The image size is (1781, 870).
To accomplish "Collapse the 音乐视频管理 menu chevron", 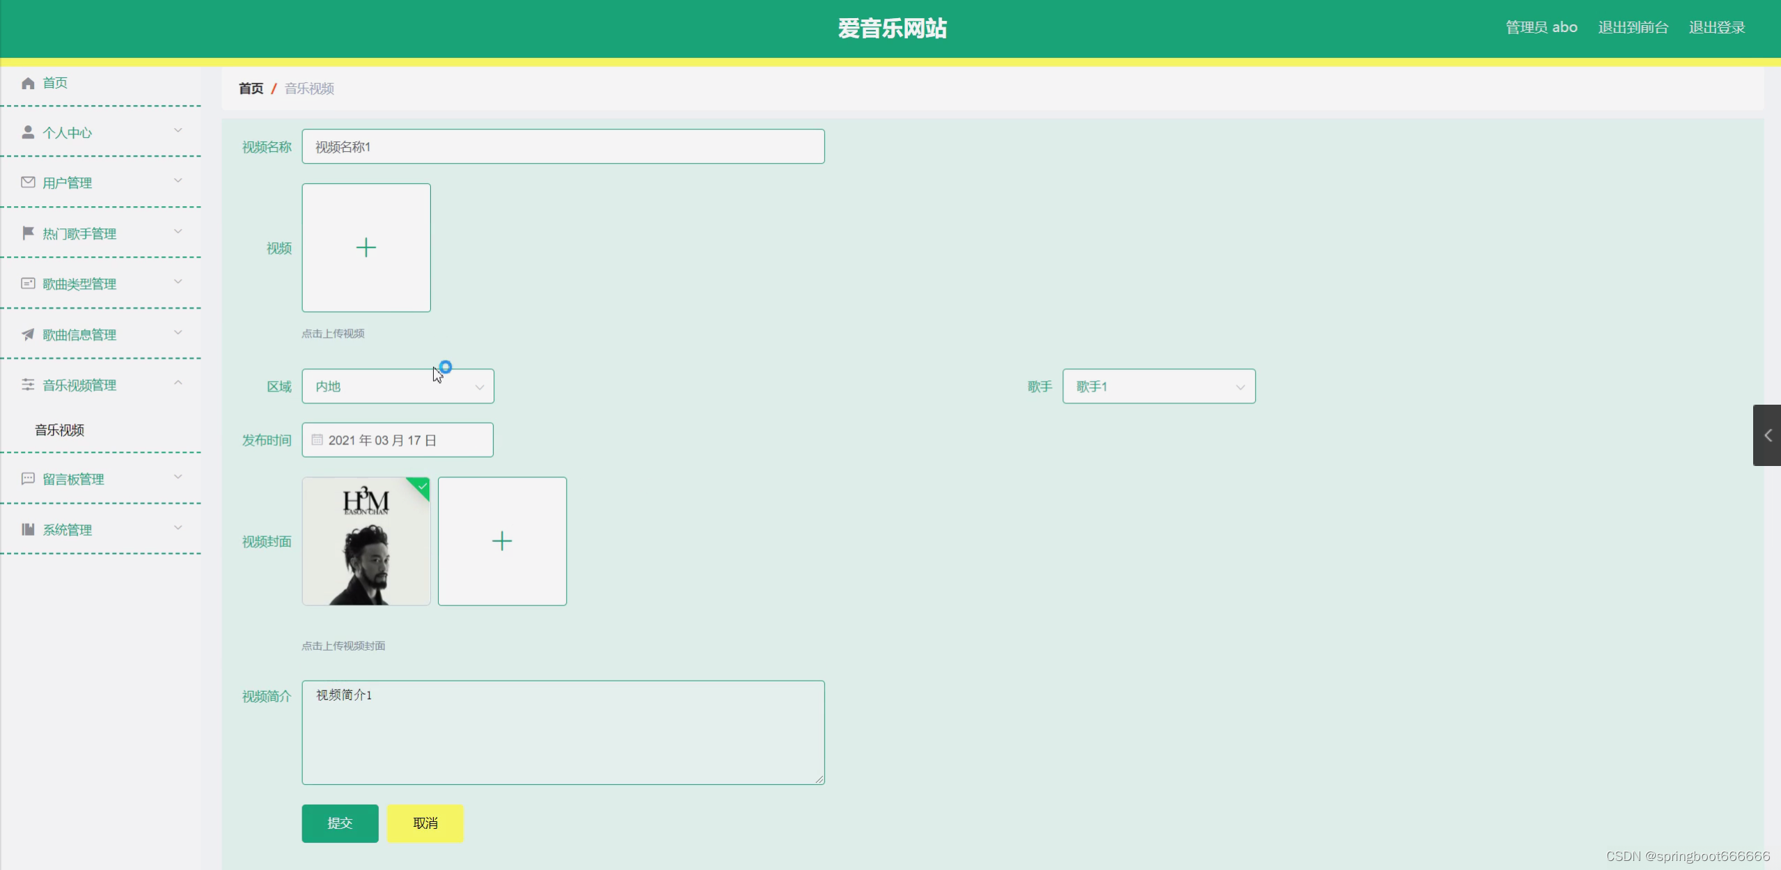I will click(x=178, y=383).
